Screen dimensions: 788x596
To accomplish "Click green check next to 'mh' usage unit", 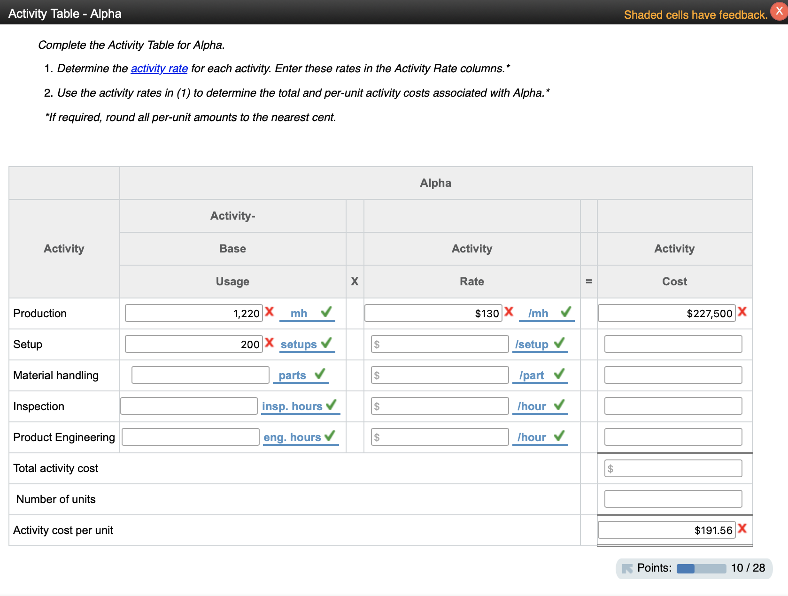I will tap(326, 312).
